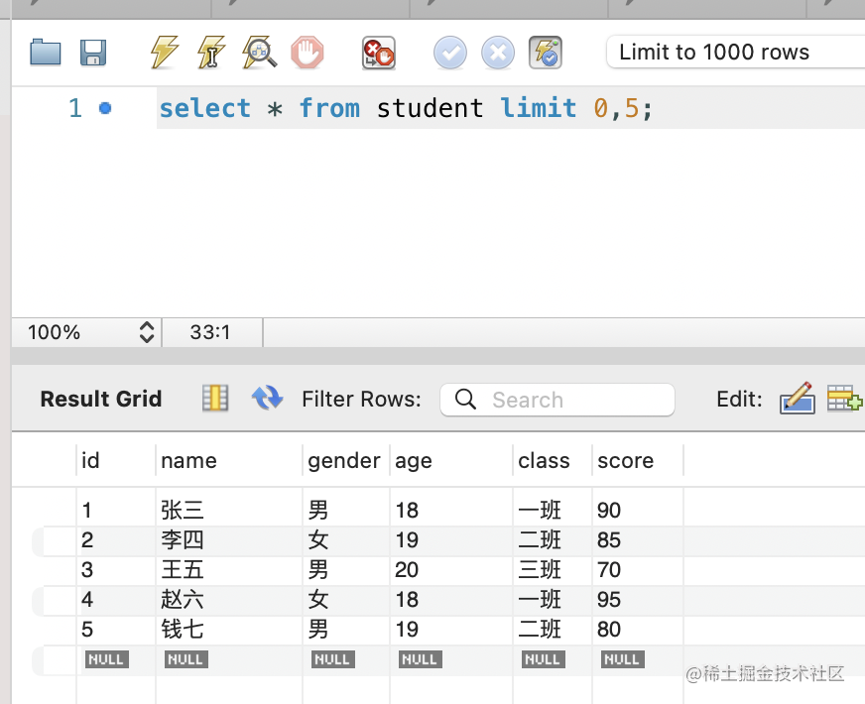Execute statement under cursor (lightning with I-beam)

tap(211, 52)
